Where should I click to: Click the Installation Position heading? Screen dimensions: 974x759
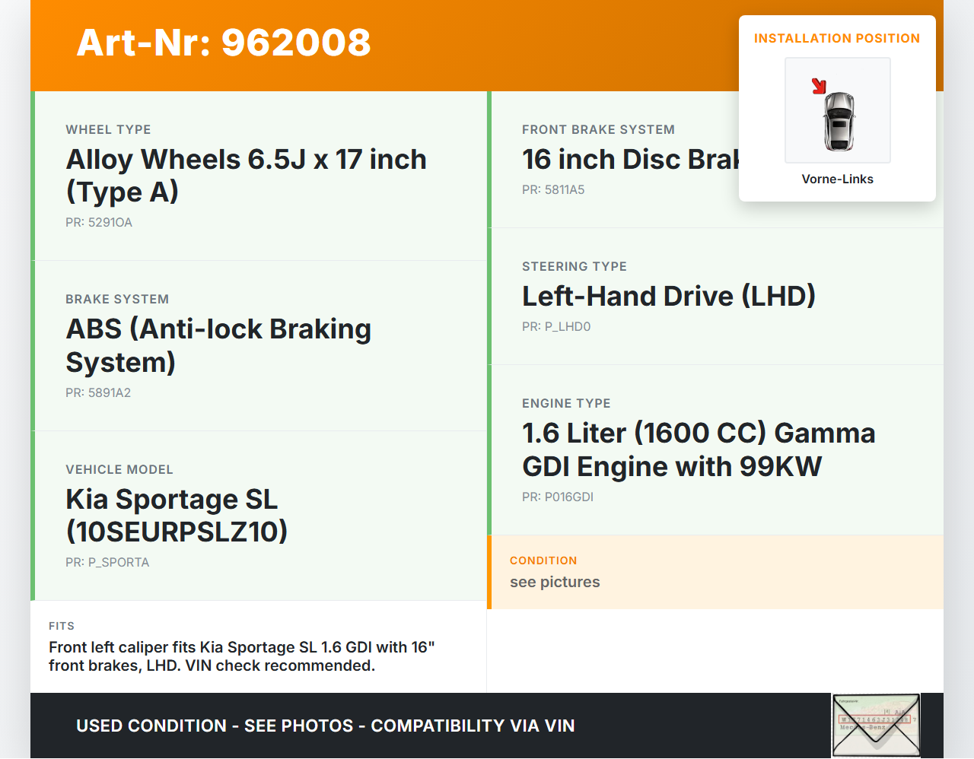[836, 38]
